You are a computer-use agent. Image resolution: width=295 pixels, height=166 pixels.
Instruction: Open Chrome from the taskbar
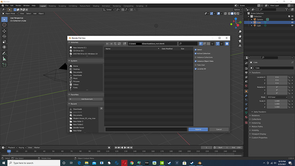(132, 163)
